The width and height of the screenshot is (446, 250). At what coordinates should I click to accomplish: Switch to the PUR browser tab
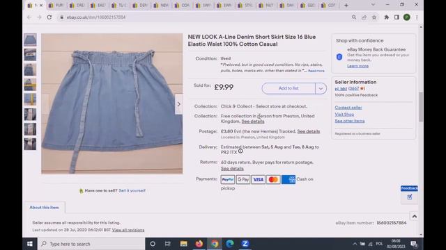click(x=56, y=5)
